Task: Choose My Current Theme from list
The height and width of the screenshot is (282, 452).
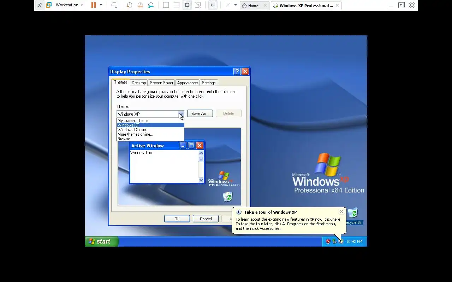Action: (x=150, y=121)
